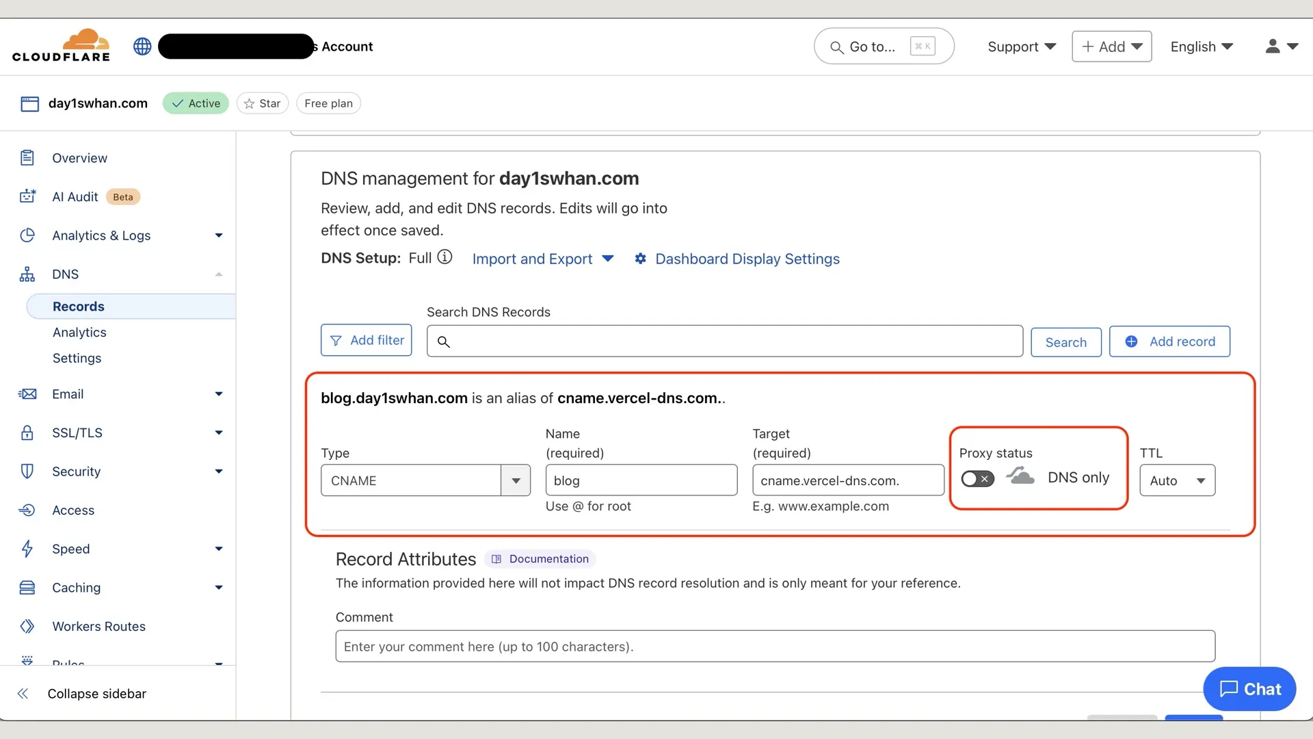The height and width of the screenshot is (739, 1313).
Task: Click the Comment input field
Action: tap(775, 646)
